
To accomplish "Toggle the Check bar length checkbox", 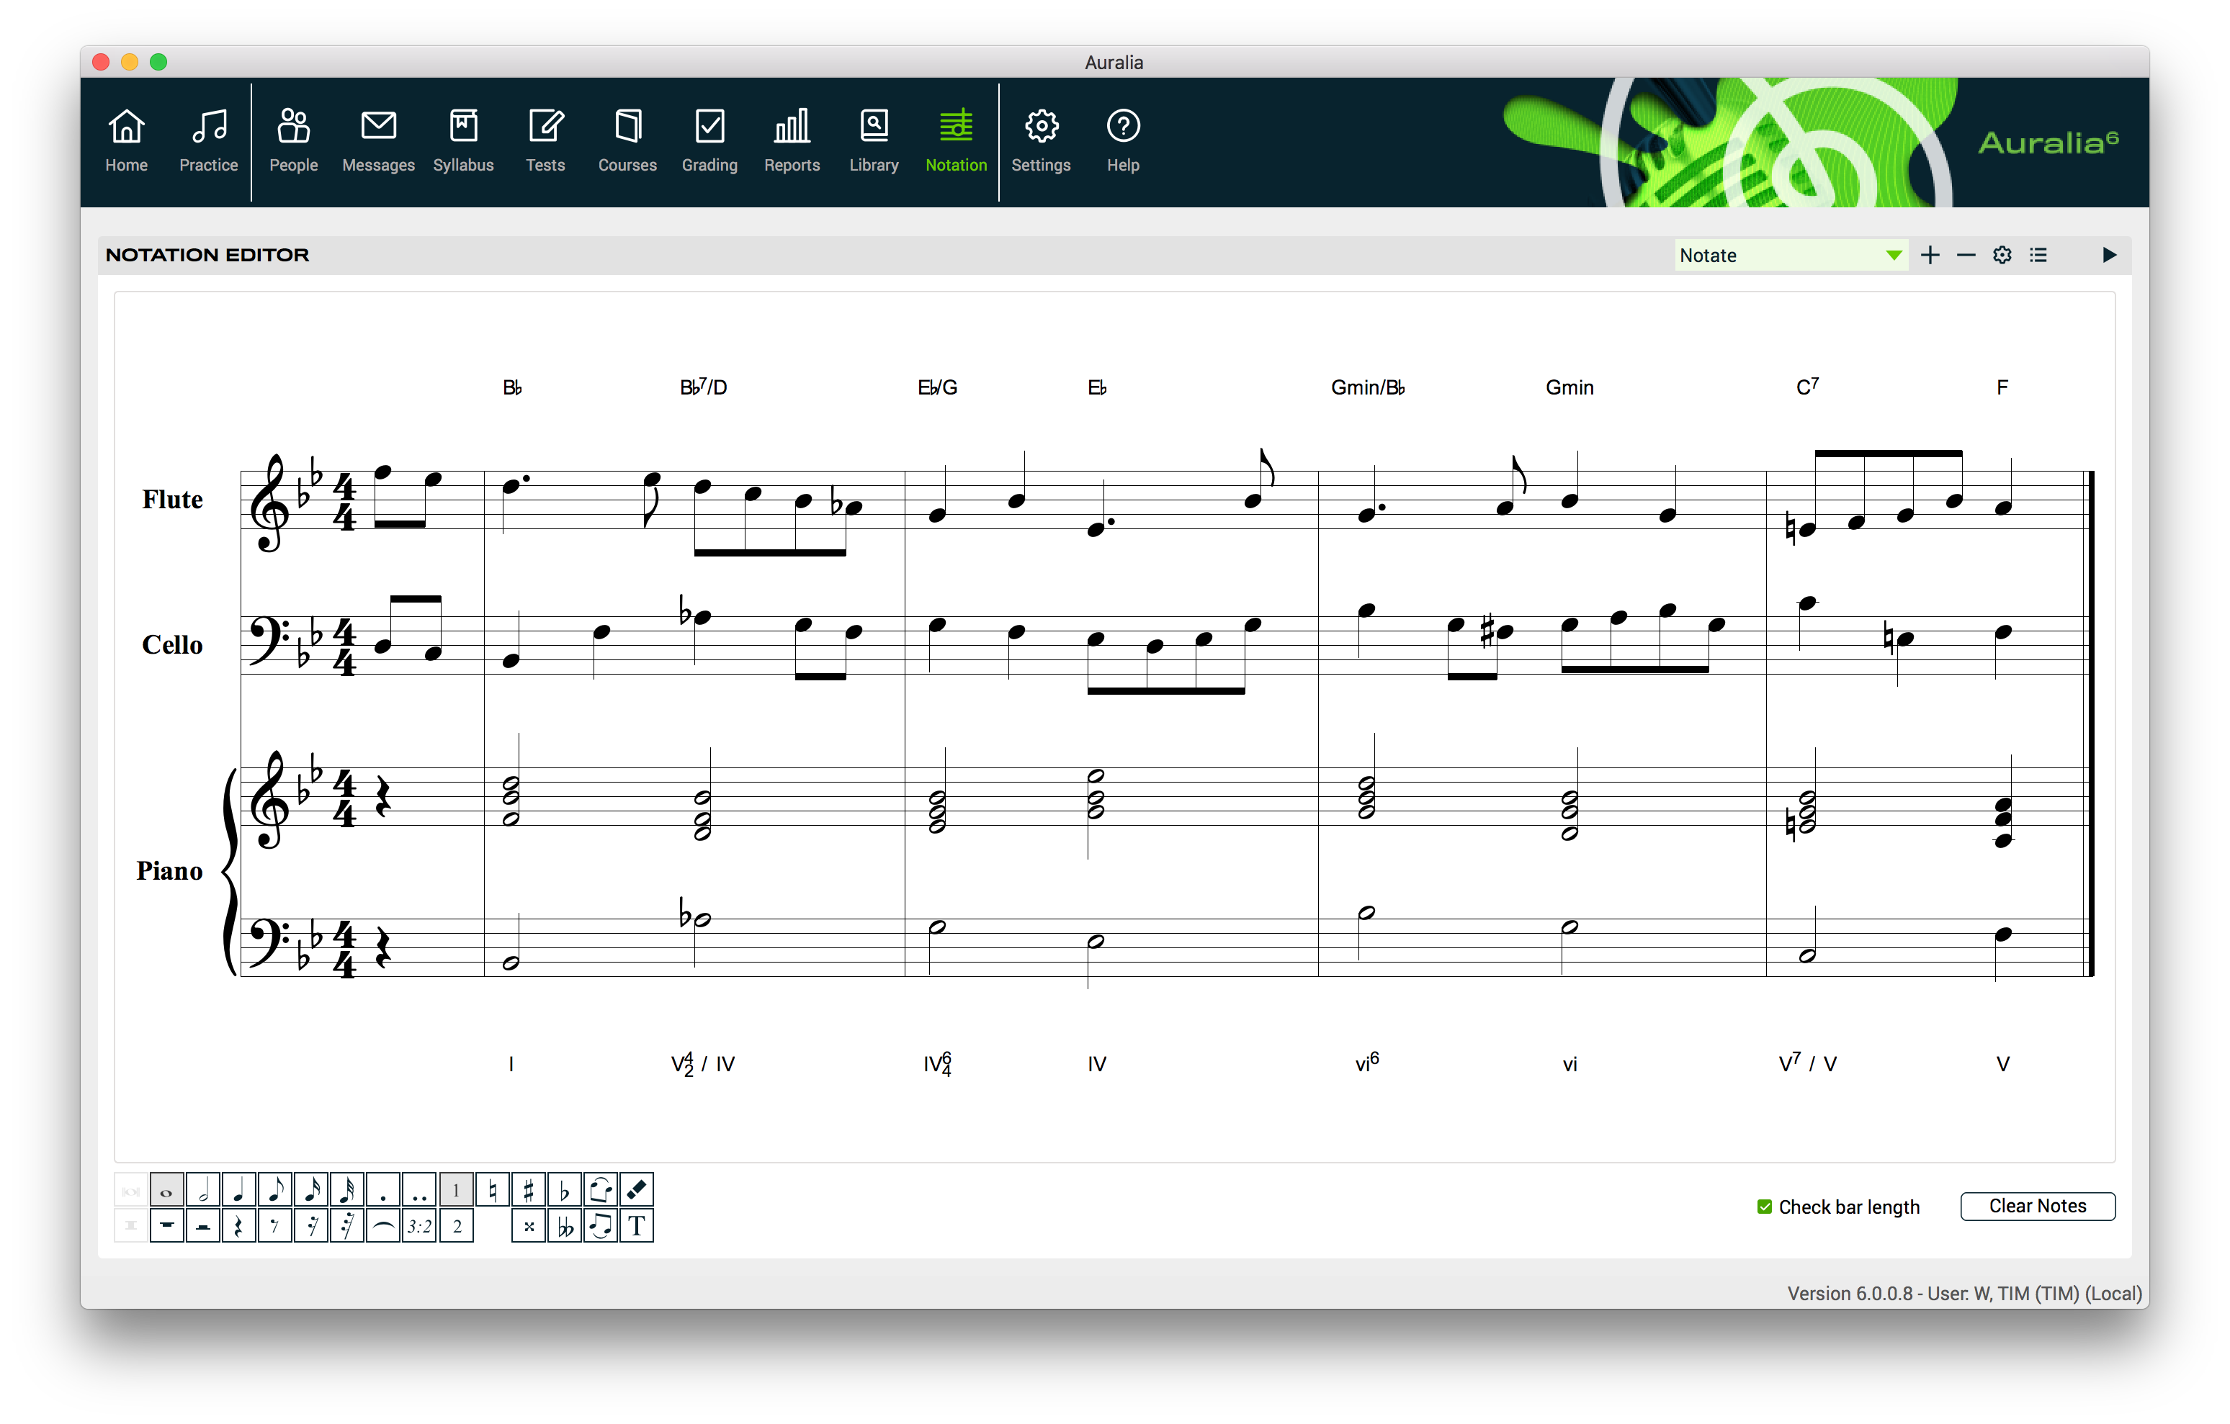I will (1764, 1207).
